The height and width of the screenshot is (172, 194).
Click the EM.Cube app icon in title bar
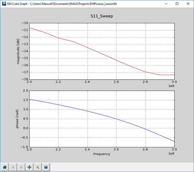[x=4, y=4]
